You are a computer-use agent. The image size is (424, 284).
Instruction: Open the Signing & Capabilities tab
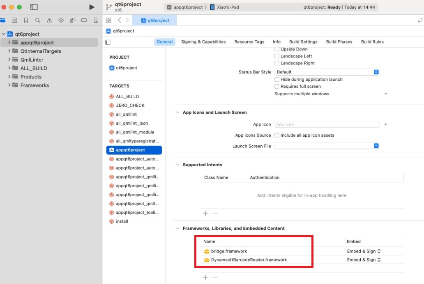(x=203, y=42)
